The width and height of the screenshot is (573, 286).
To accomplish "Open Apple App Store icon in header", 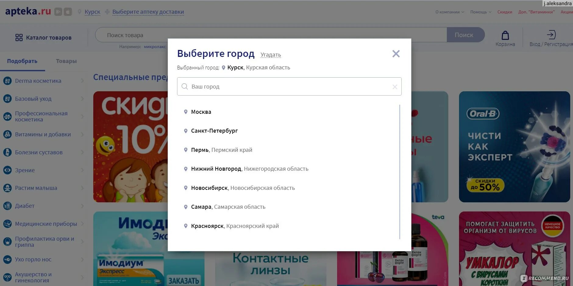I will coord(68,12).
